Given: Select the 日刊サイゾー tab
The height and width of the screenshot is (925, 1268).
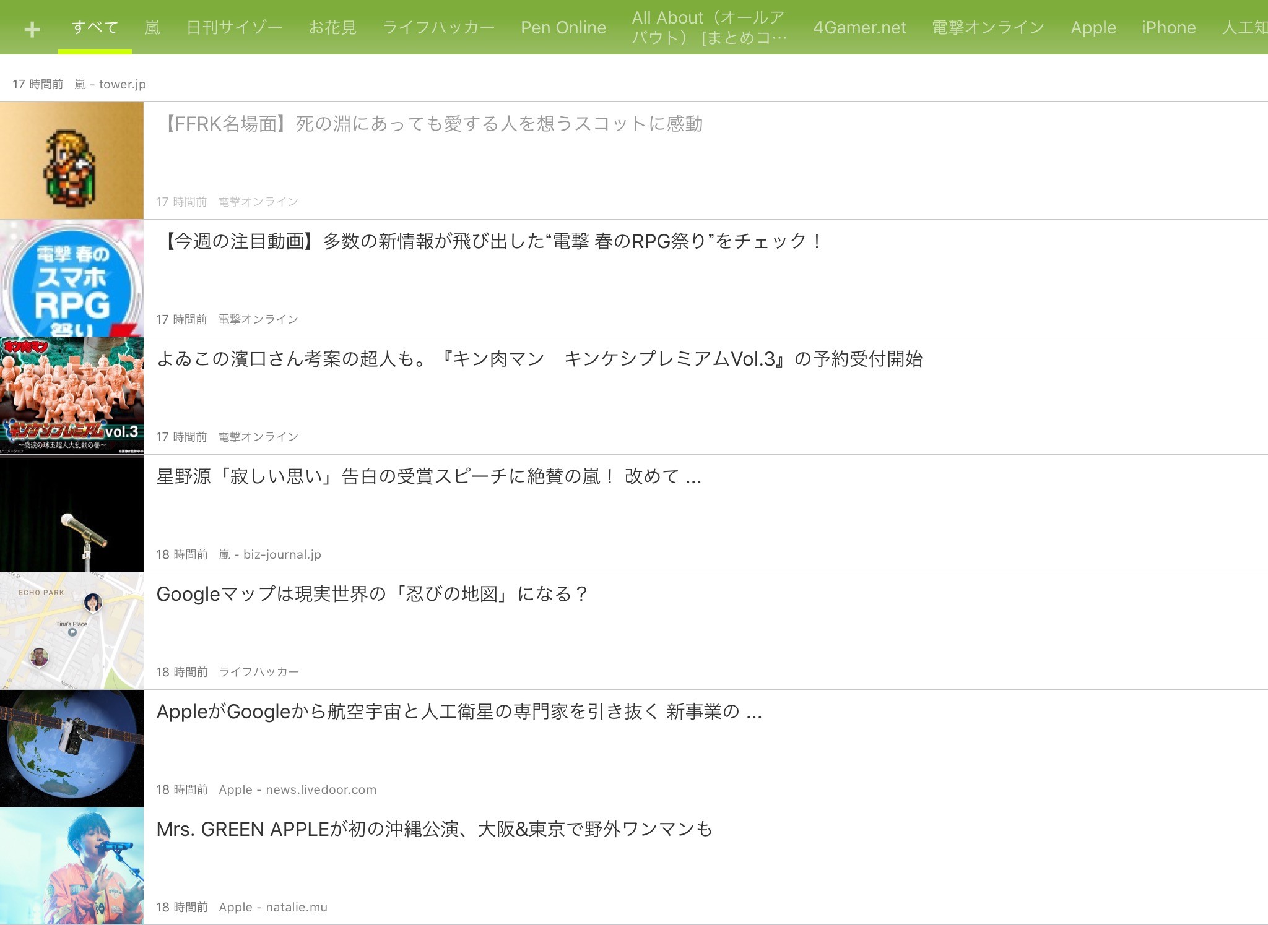Looking at the screenshot, I should (234, 27).
